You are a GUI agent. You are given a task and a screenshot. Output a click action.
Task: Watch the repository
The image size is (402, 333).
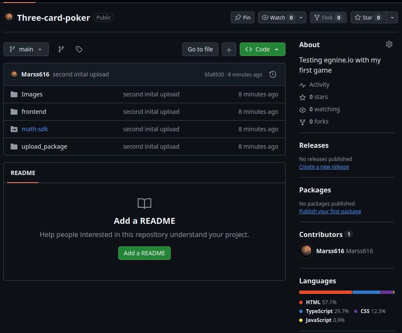(x=282, y=17)
